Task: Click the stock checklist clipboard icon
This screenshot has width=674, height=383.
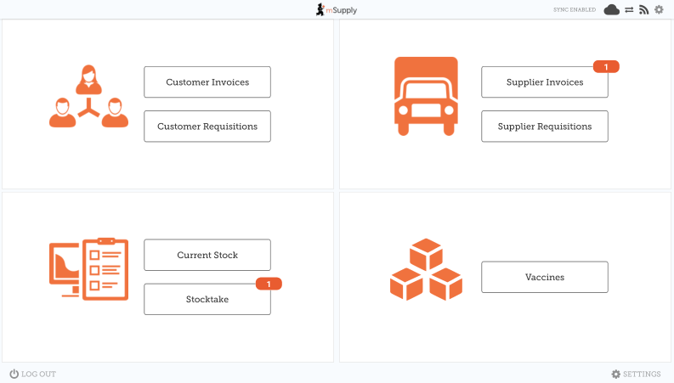Action: coord(88,269)
